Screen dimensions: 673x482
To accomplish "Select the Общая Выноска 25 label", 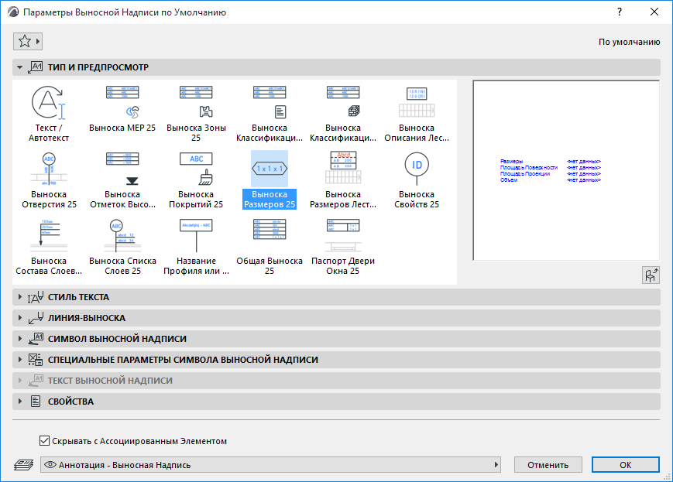I will pyautogui.click(x=270, y=247).
